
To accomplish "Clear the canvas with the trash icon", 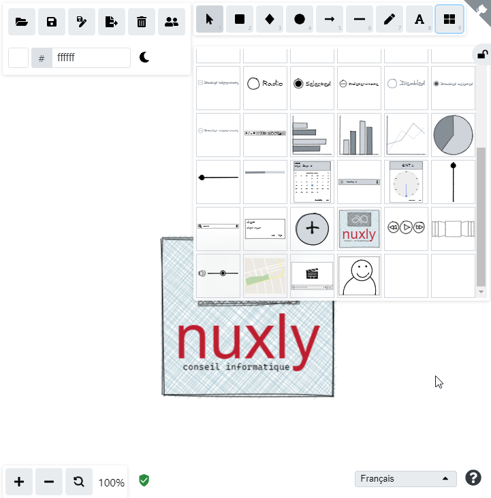I will [142, 22].
